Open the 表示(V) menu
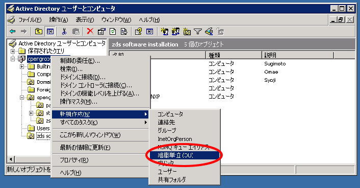The height and width of the screenshot is (188, 360). coord(85,20)
